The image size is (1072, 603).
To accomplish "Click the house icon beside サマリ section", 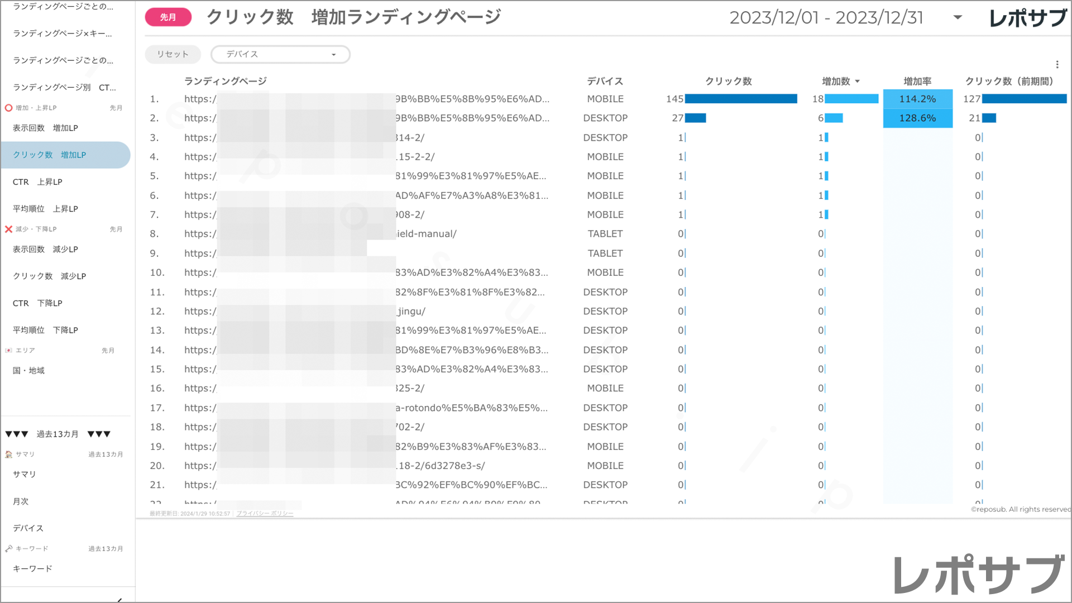I will [8, 454].
